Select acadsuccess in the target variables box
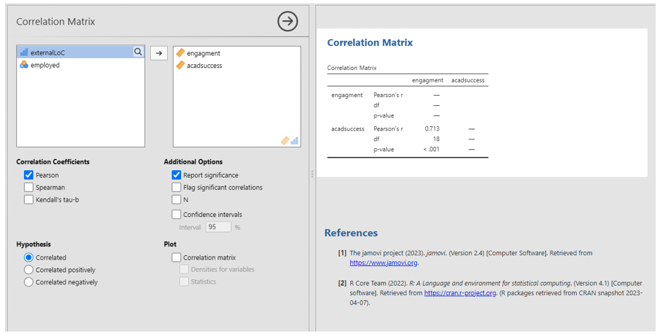The width and height of the screenshot is (662, 336). (204, 66)
